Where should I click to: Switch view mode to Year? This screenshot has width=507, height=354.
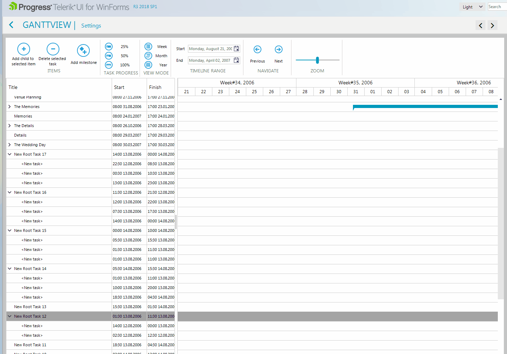point(148,65)
